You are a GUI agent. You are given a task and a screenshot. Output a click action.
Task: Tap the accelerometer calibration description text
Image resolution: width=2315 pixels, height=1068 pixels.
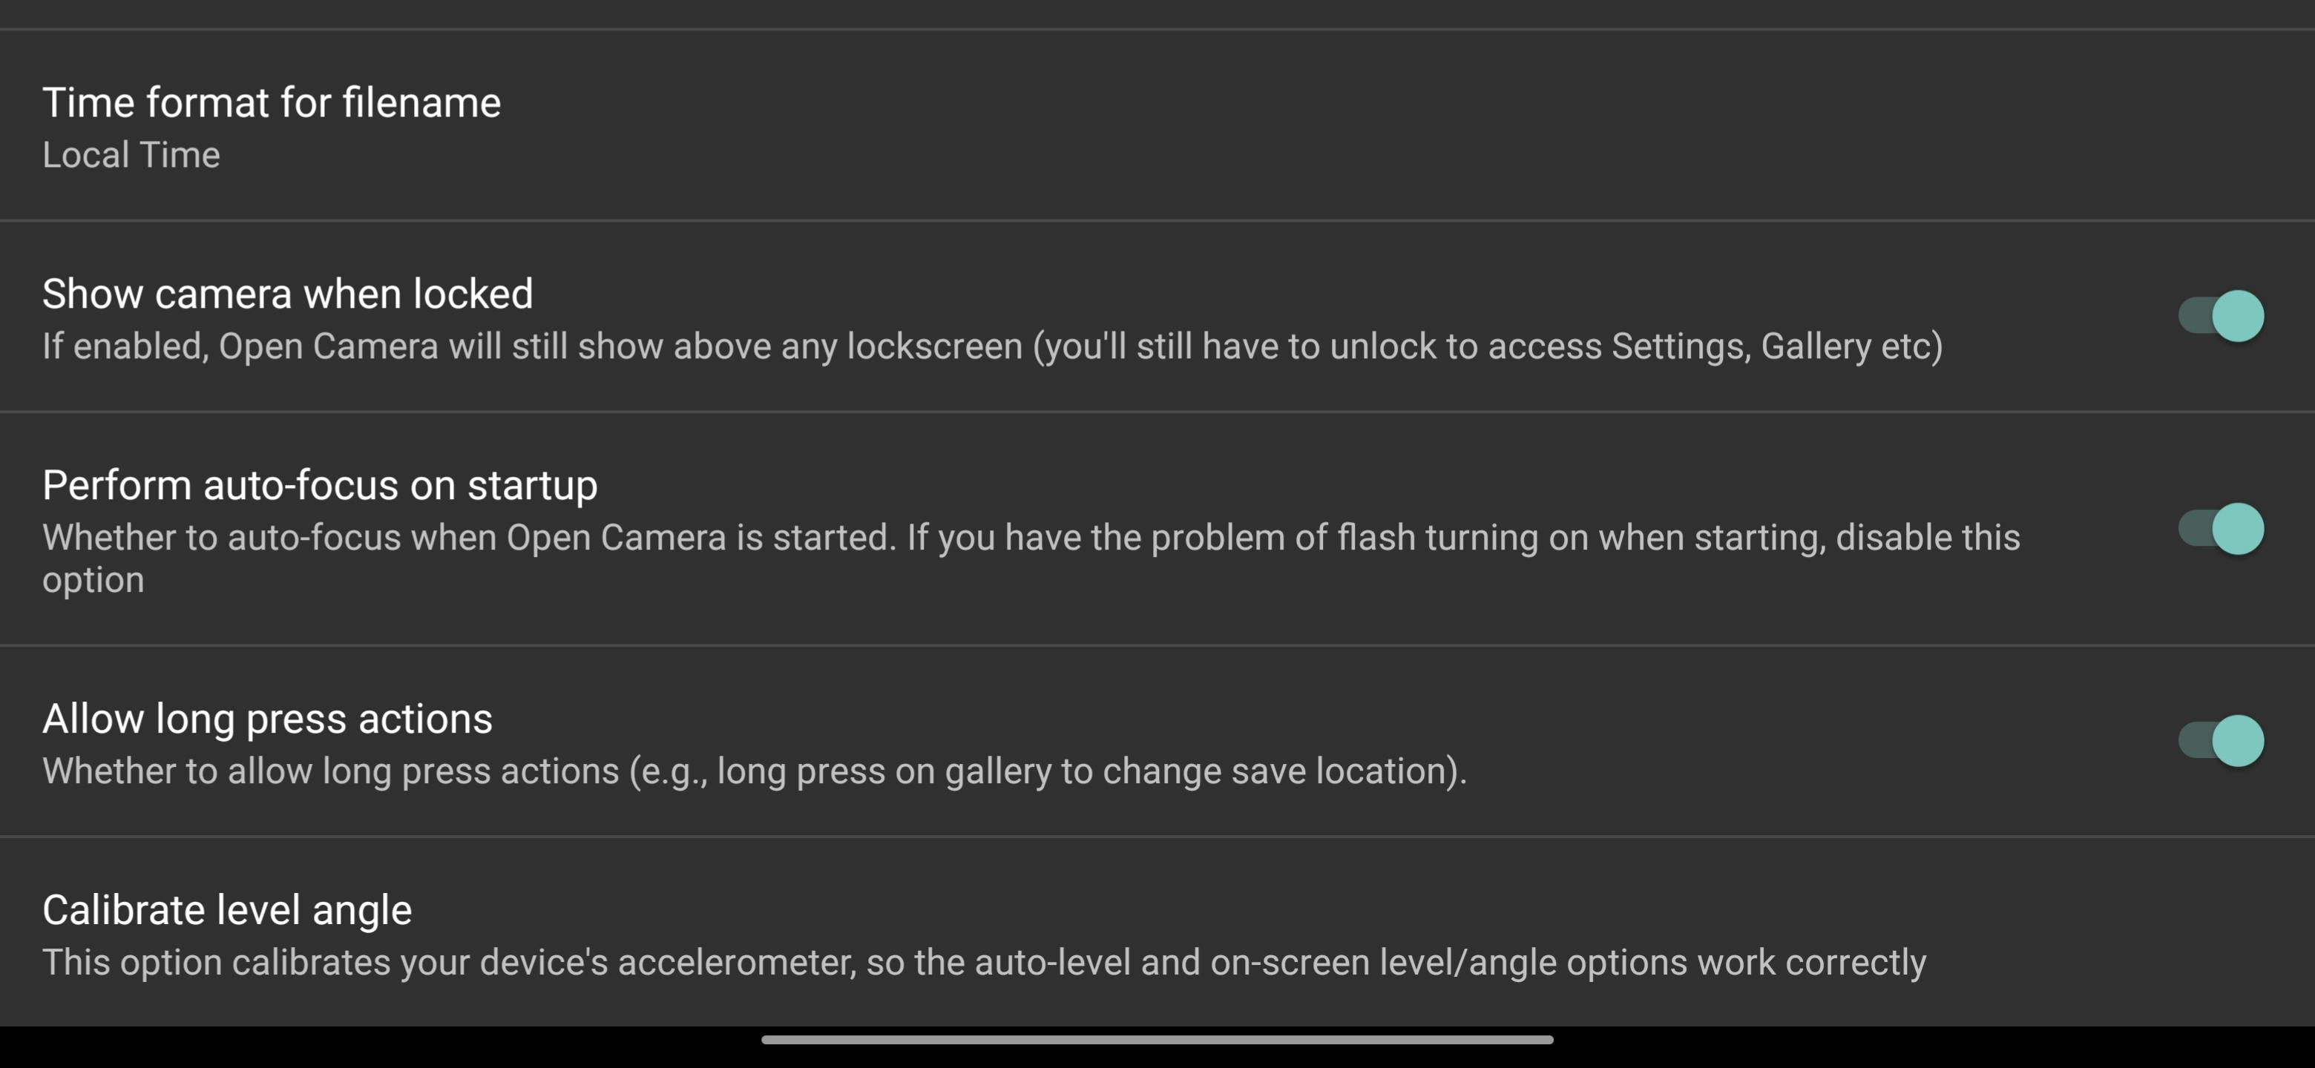tap(984, 963)
